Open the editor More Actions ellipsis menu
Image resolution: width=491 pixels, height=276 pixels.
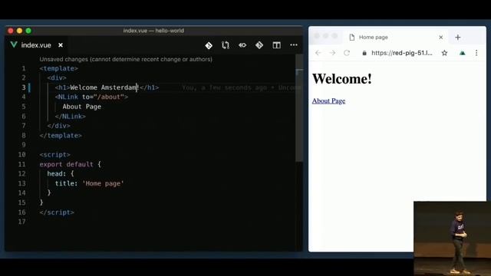[294, 45]
